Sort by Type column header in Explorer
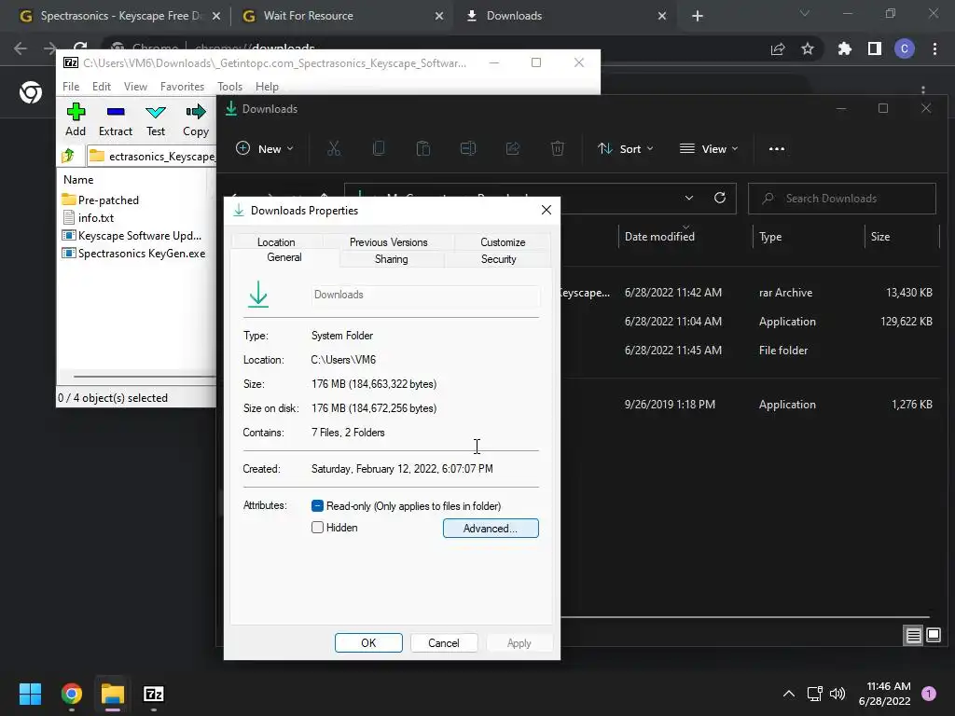955x716 pixels. (x=770, y=236)
